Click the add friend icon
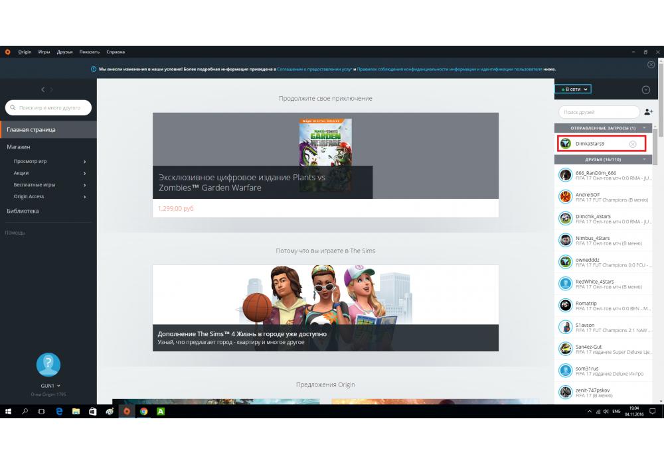Screen dimensions: 664x464 [648, 112]
